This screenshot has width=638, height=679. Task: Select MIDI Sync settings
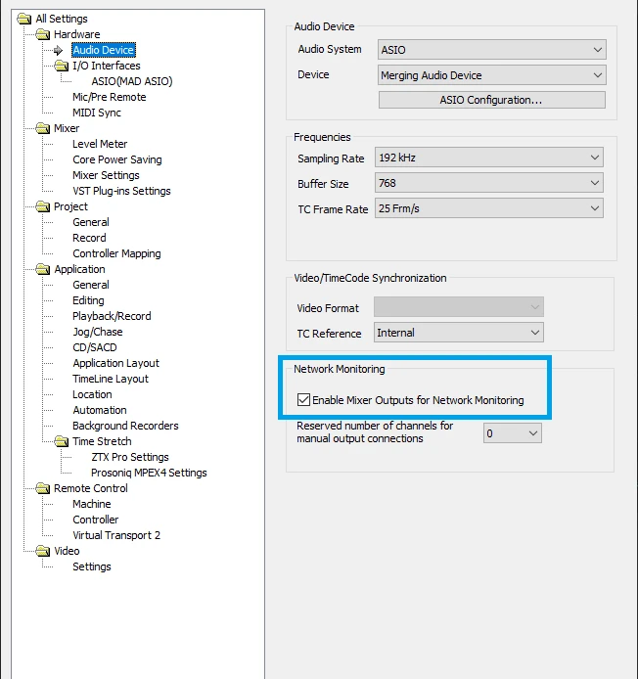coord(97,113)
